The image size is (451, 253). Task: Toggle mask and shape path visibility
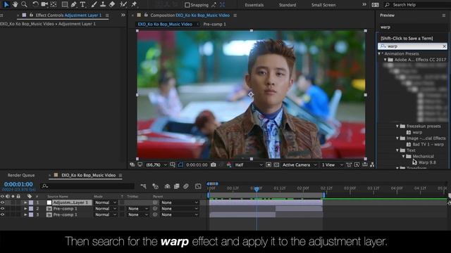180,164
